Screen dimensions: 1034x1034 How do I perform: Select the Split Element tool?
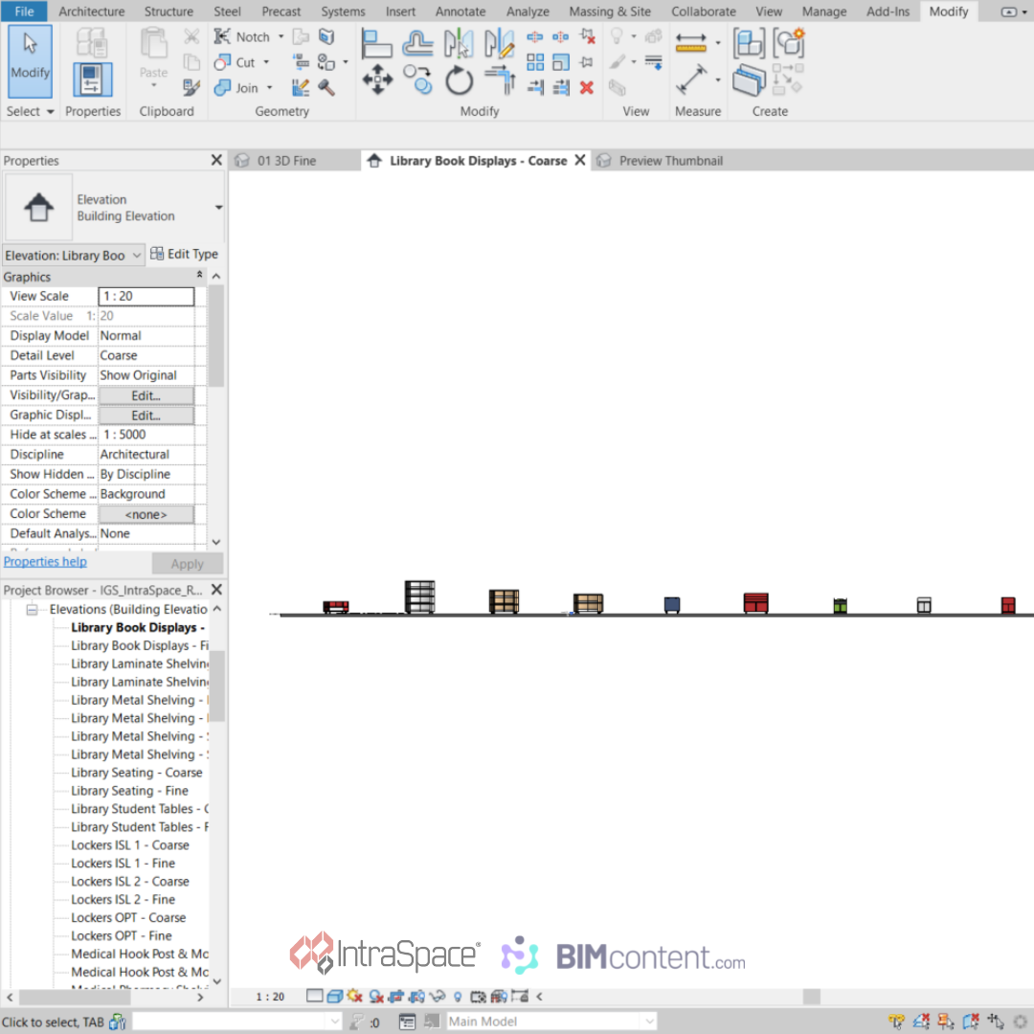[x=535, y=37]
